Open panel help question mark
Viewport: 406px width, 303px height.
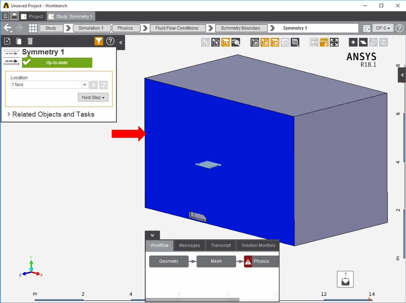(110, 41)
